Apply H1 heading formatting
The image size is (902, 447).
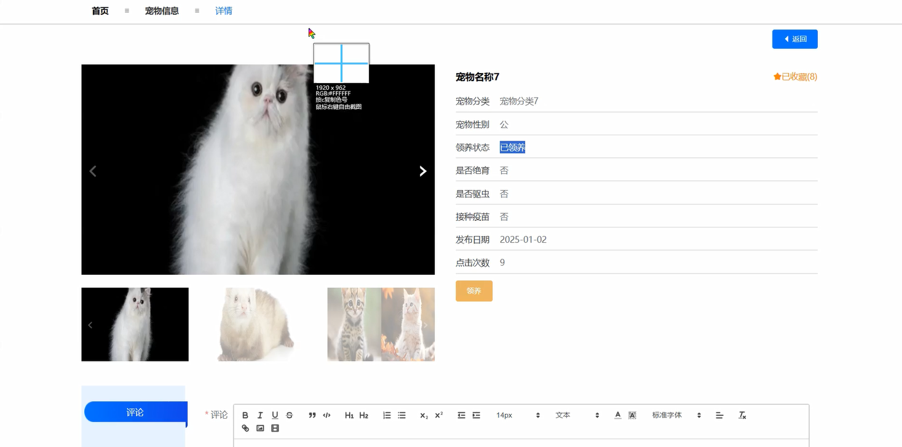[x=349, y=415]
